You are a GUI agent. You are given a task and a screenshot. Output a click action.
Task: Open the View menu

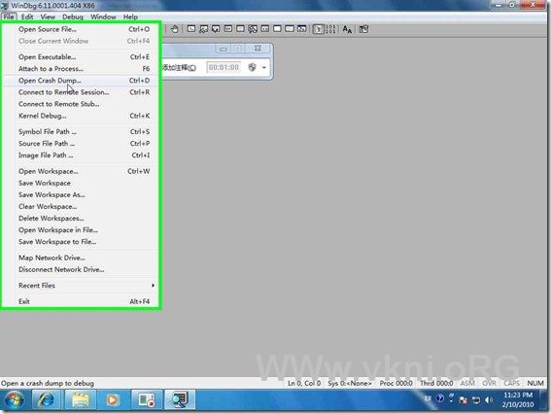point(48,17)
